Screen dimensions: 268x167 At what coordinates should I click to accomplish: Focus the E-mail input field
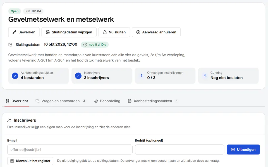[x=70, y=150]
